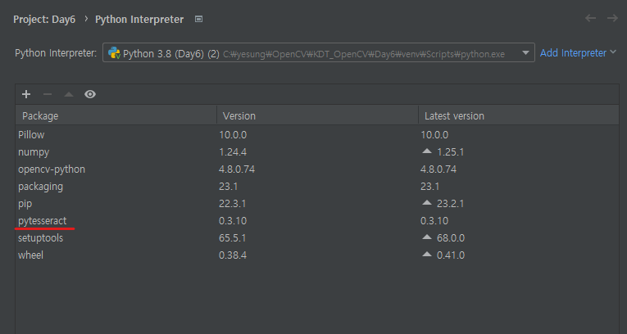Open the Add Interpreter menu

[x=578, y=52]
